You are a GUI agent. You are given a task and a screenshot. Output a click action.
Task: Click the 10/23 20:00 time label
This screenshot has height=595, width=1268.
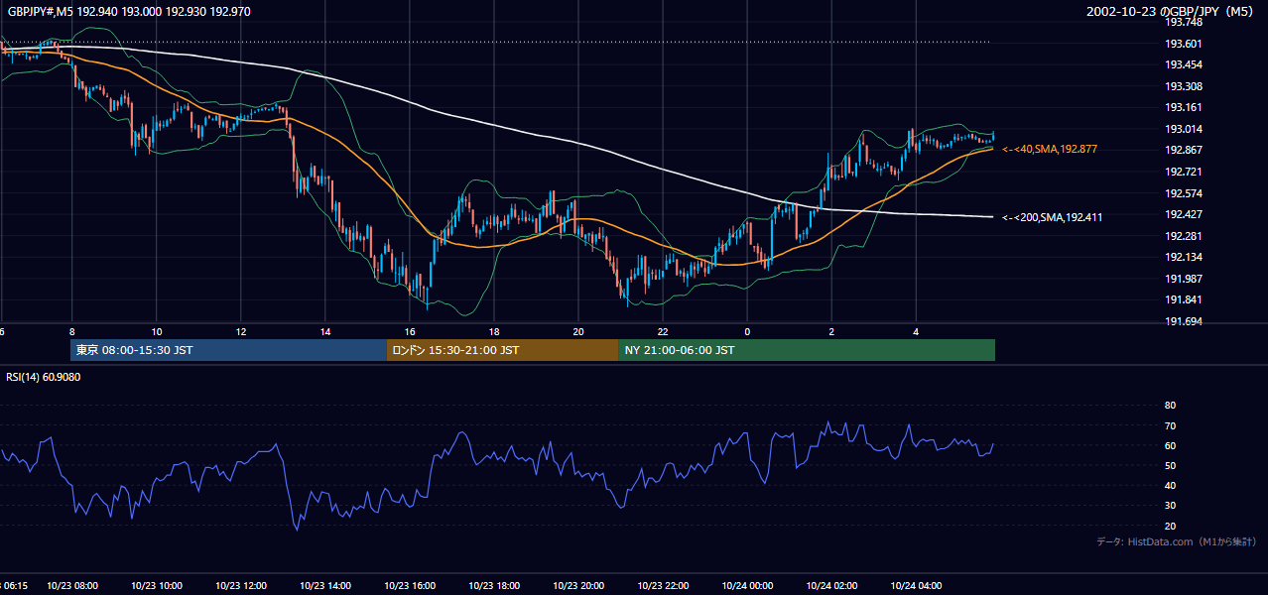click(x=577, y=585)
